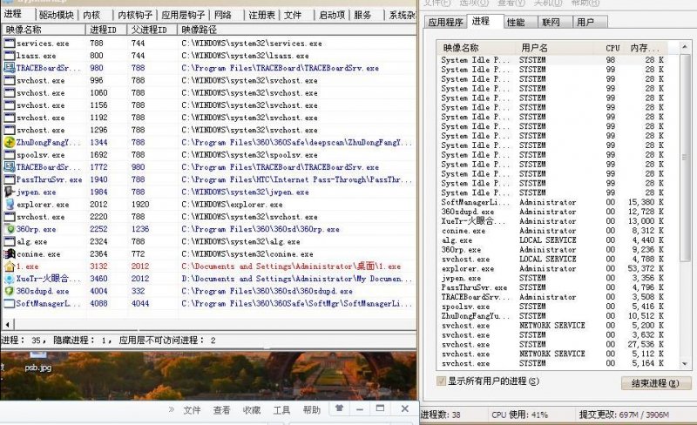The width and height of the screenshot is (697, 425).
Task: Open the 工具 menu in bottom bar
Action: pyautogui.click(x=281, y=410)
